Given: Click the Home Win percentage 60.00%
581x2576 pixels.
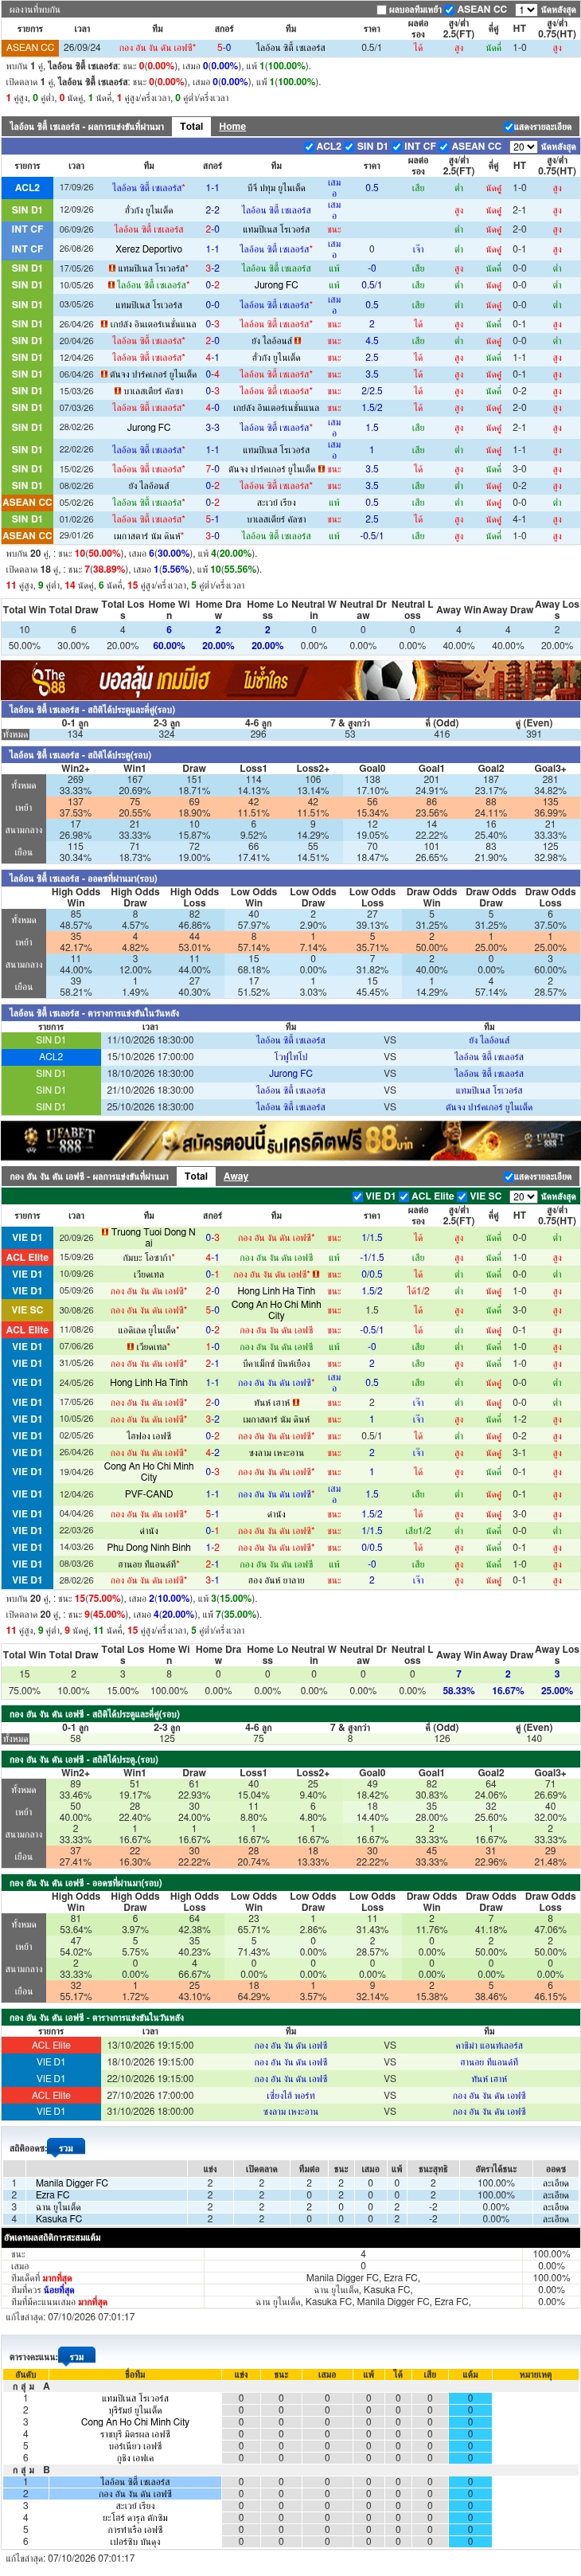Looking at the screenshot, I should tap(168, 646).
